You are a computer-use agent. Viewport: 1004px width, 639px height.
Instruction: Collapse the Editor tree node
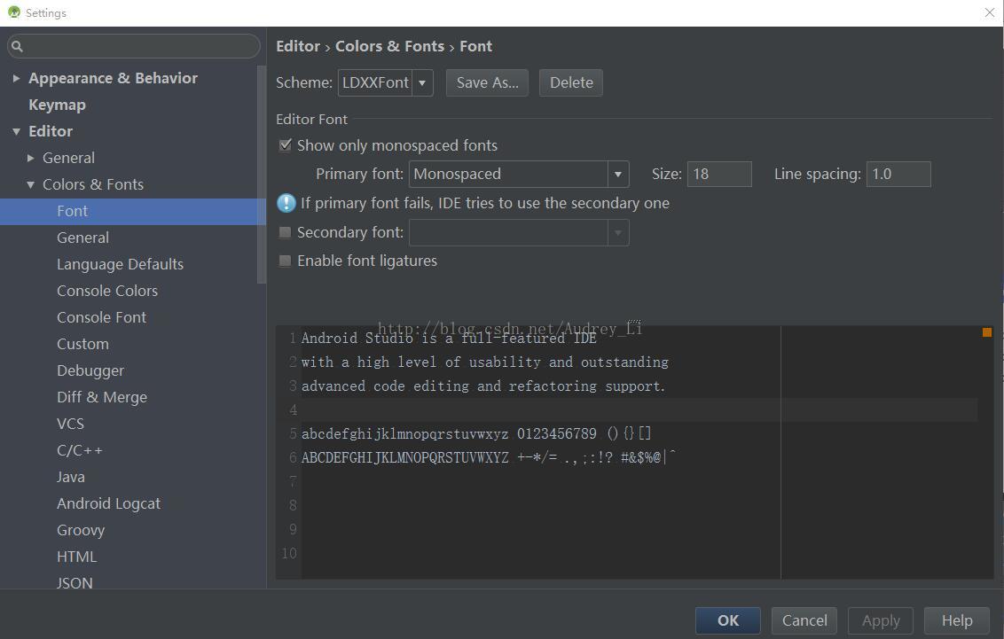click(x=16, y=132)
